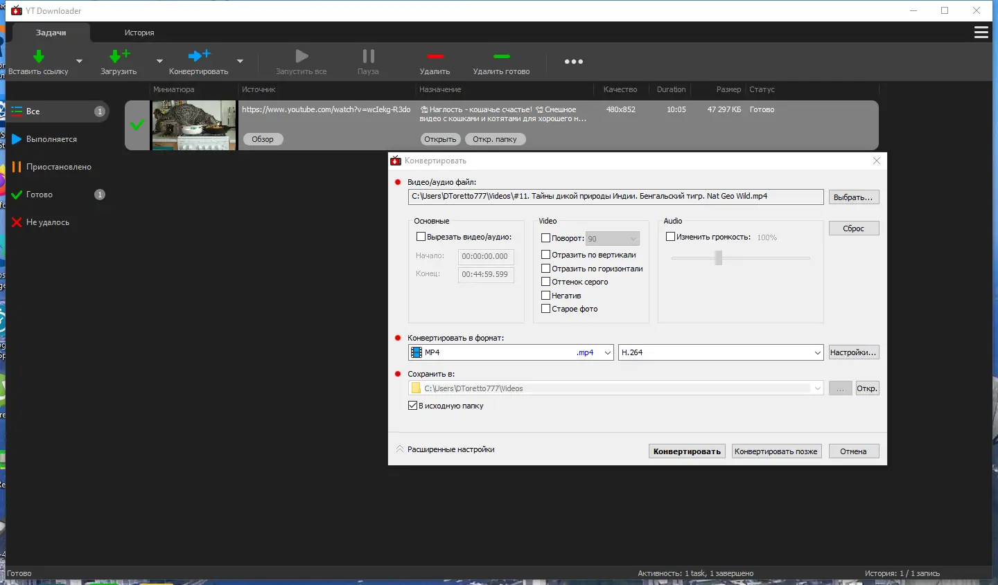
Task: Enable the Вырезать видео/аудио checkbox
Action: click(x=421, y=237)
